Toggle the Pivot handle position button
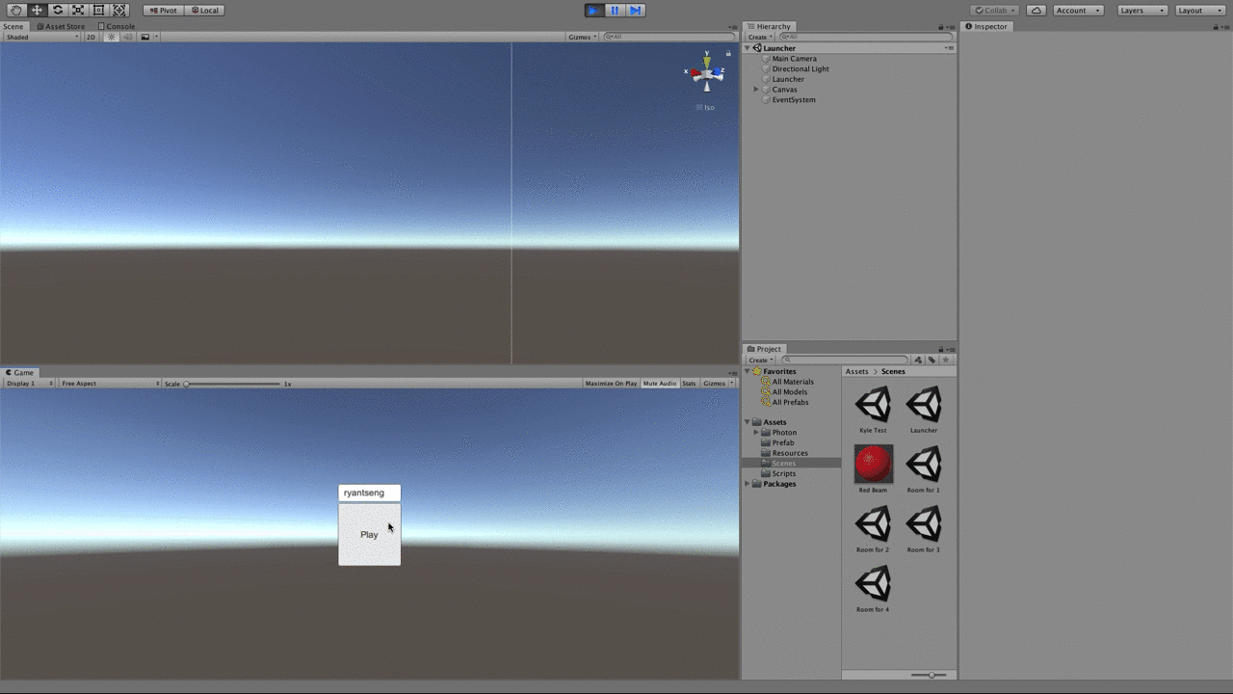Image resolution: width=1233 pixels, height=694 pixels. coord(164,10)
